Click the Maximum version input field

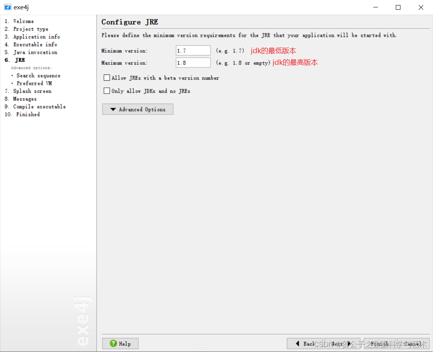[193, 63]
